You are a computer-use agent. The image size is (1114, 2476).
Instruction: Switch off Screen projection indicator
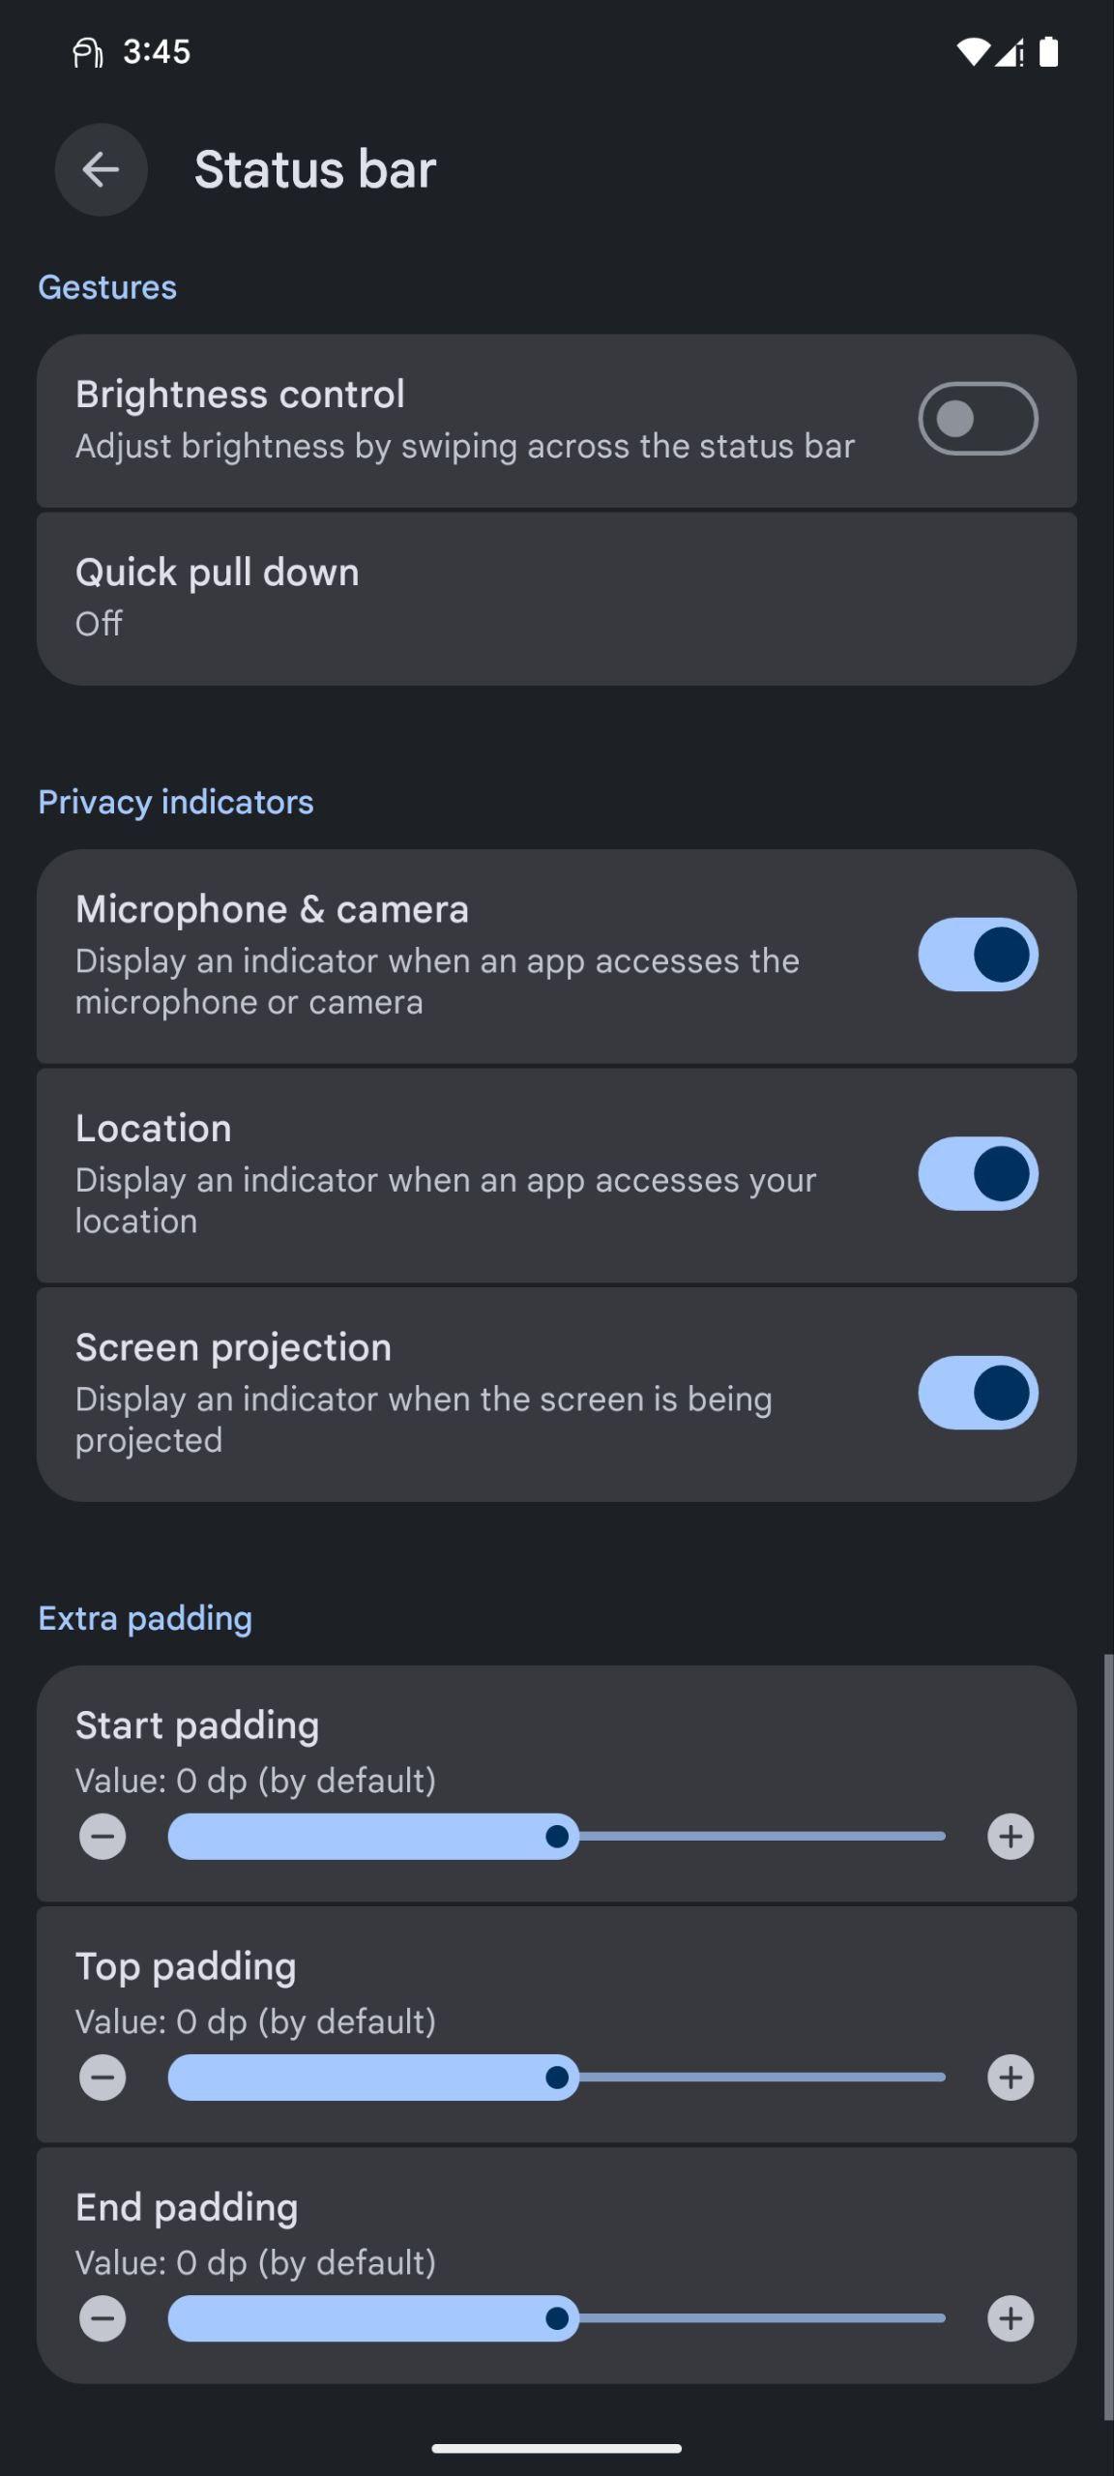[x=978, y=1393]
